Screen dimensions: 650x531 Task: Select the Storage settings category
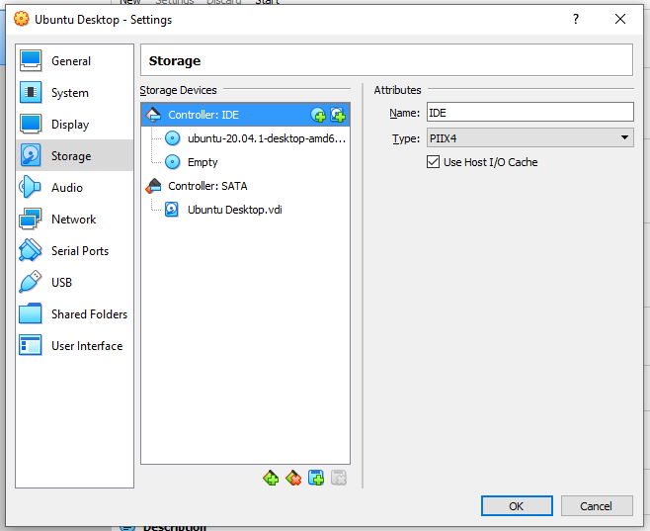(x=75, y=155)
